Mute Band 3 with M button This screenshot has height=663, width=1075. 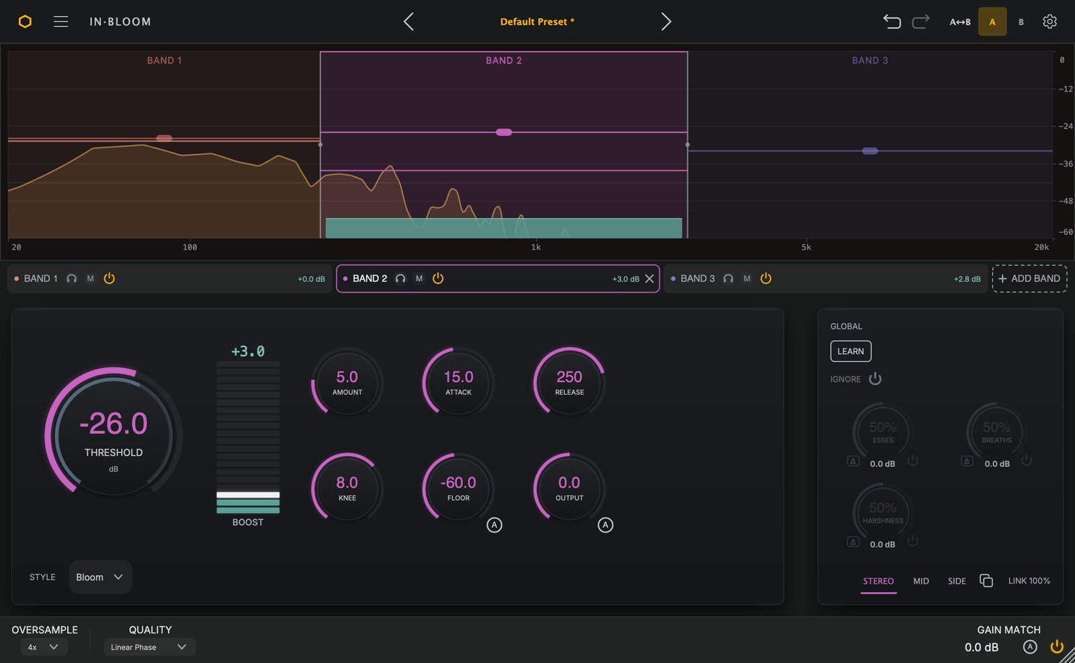[747, 279]
